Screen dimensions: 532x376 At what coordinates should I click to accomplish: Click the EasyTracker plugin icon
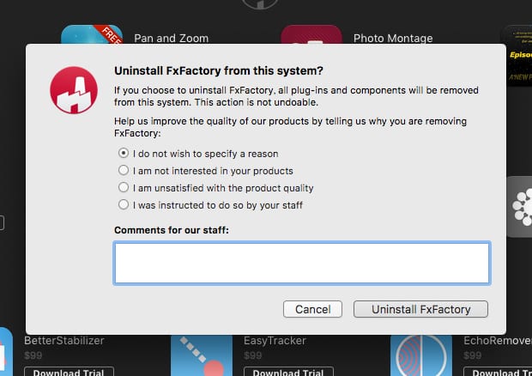tap(202, 355)
